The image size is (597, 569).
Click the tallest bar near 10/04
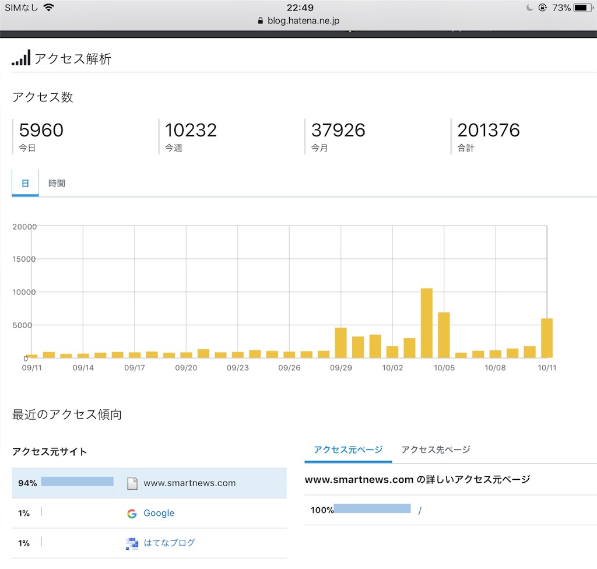click(x=426, y=323)
